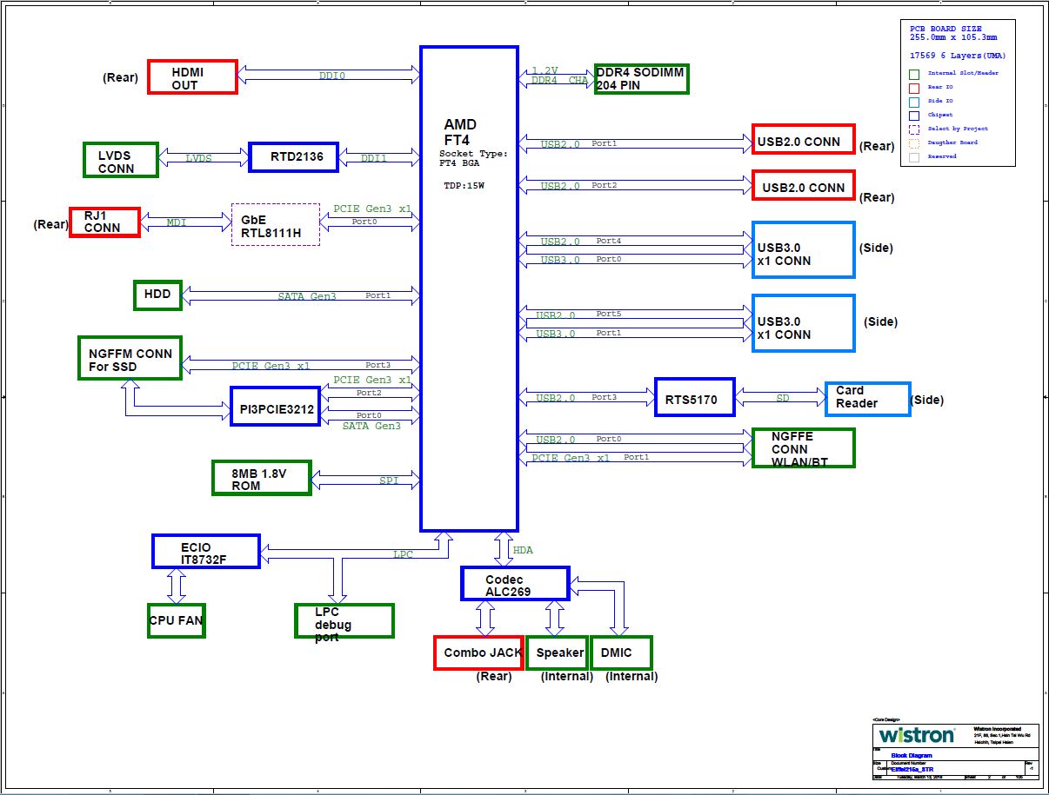Click the (Internal) label under Speaker

pos(566,676)
